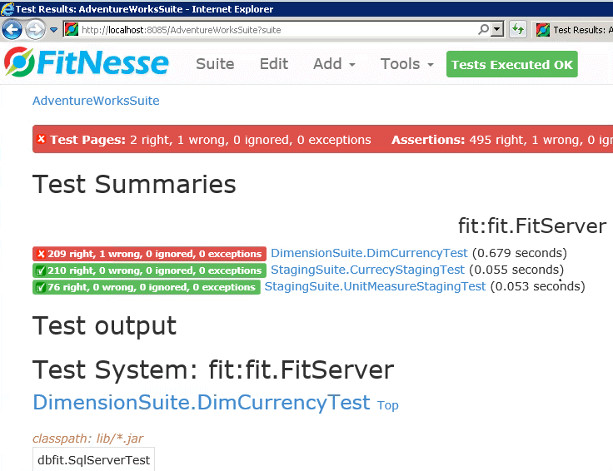This screenshot has height=471, width=613.
Task: Click the Test Summaries heading
Action: [134, 184]
